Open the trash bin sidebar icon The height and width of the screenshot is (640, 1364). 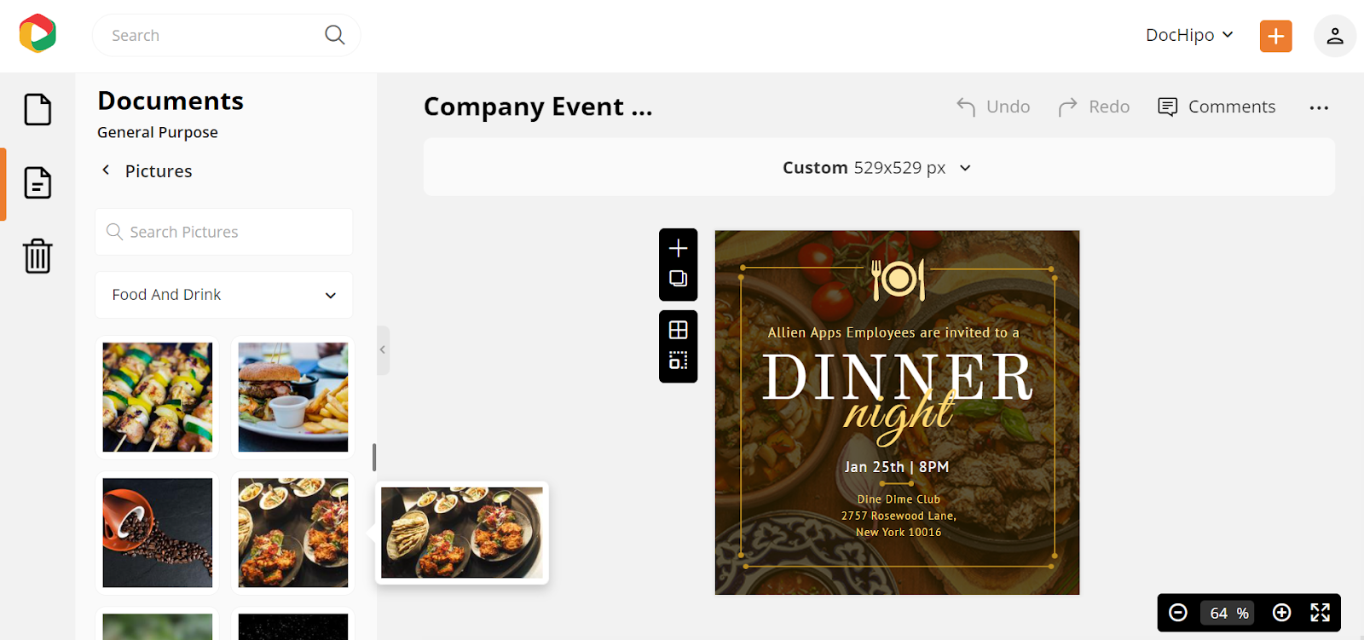click(38, 256)
